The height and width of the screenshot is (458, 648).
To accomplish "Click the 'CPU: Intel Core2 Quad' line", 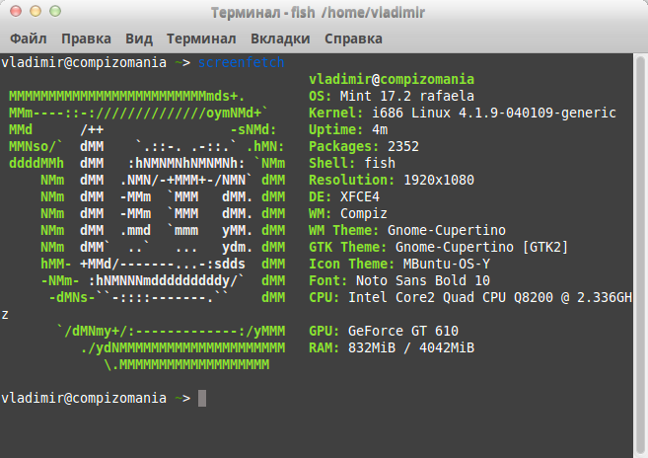I will pos(470,297).
